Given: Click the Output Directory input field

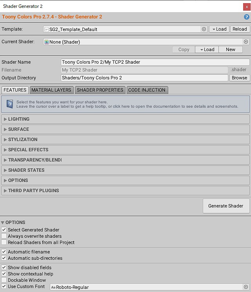Looking at the screenshot, I should 144,78.
